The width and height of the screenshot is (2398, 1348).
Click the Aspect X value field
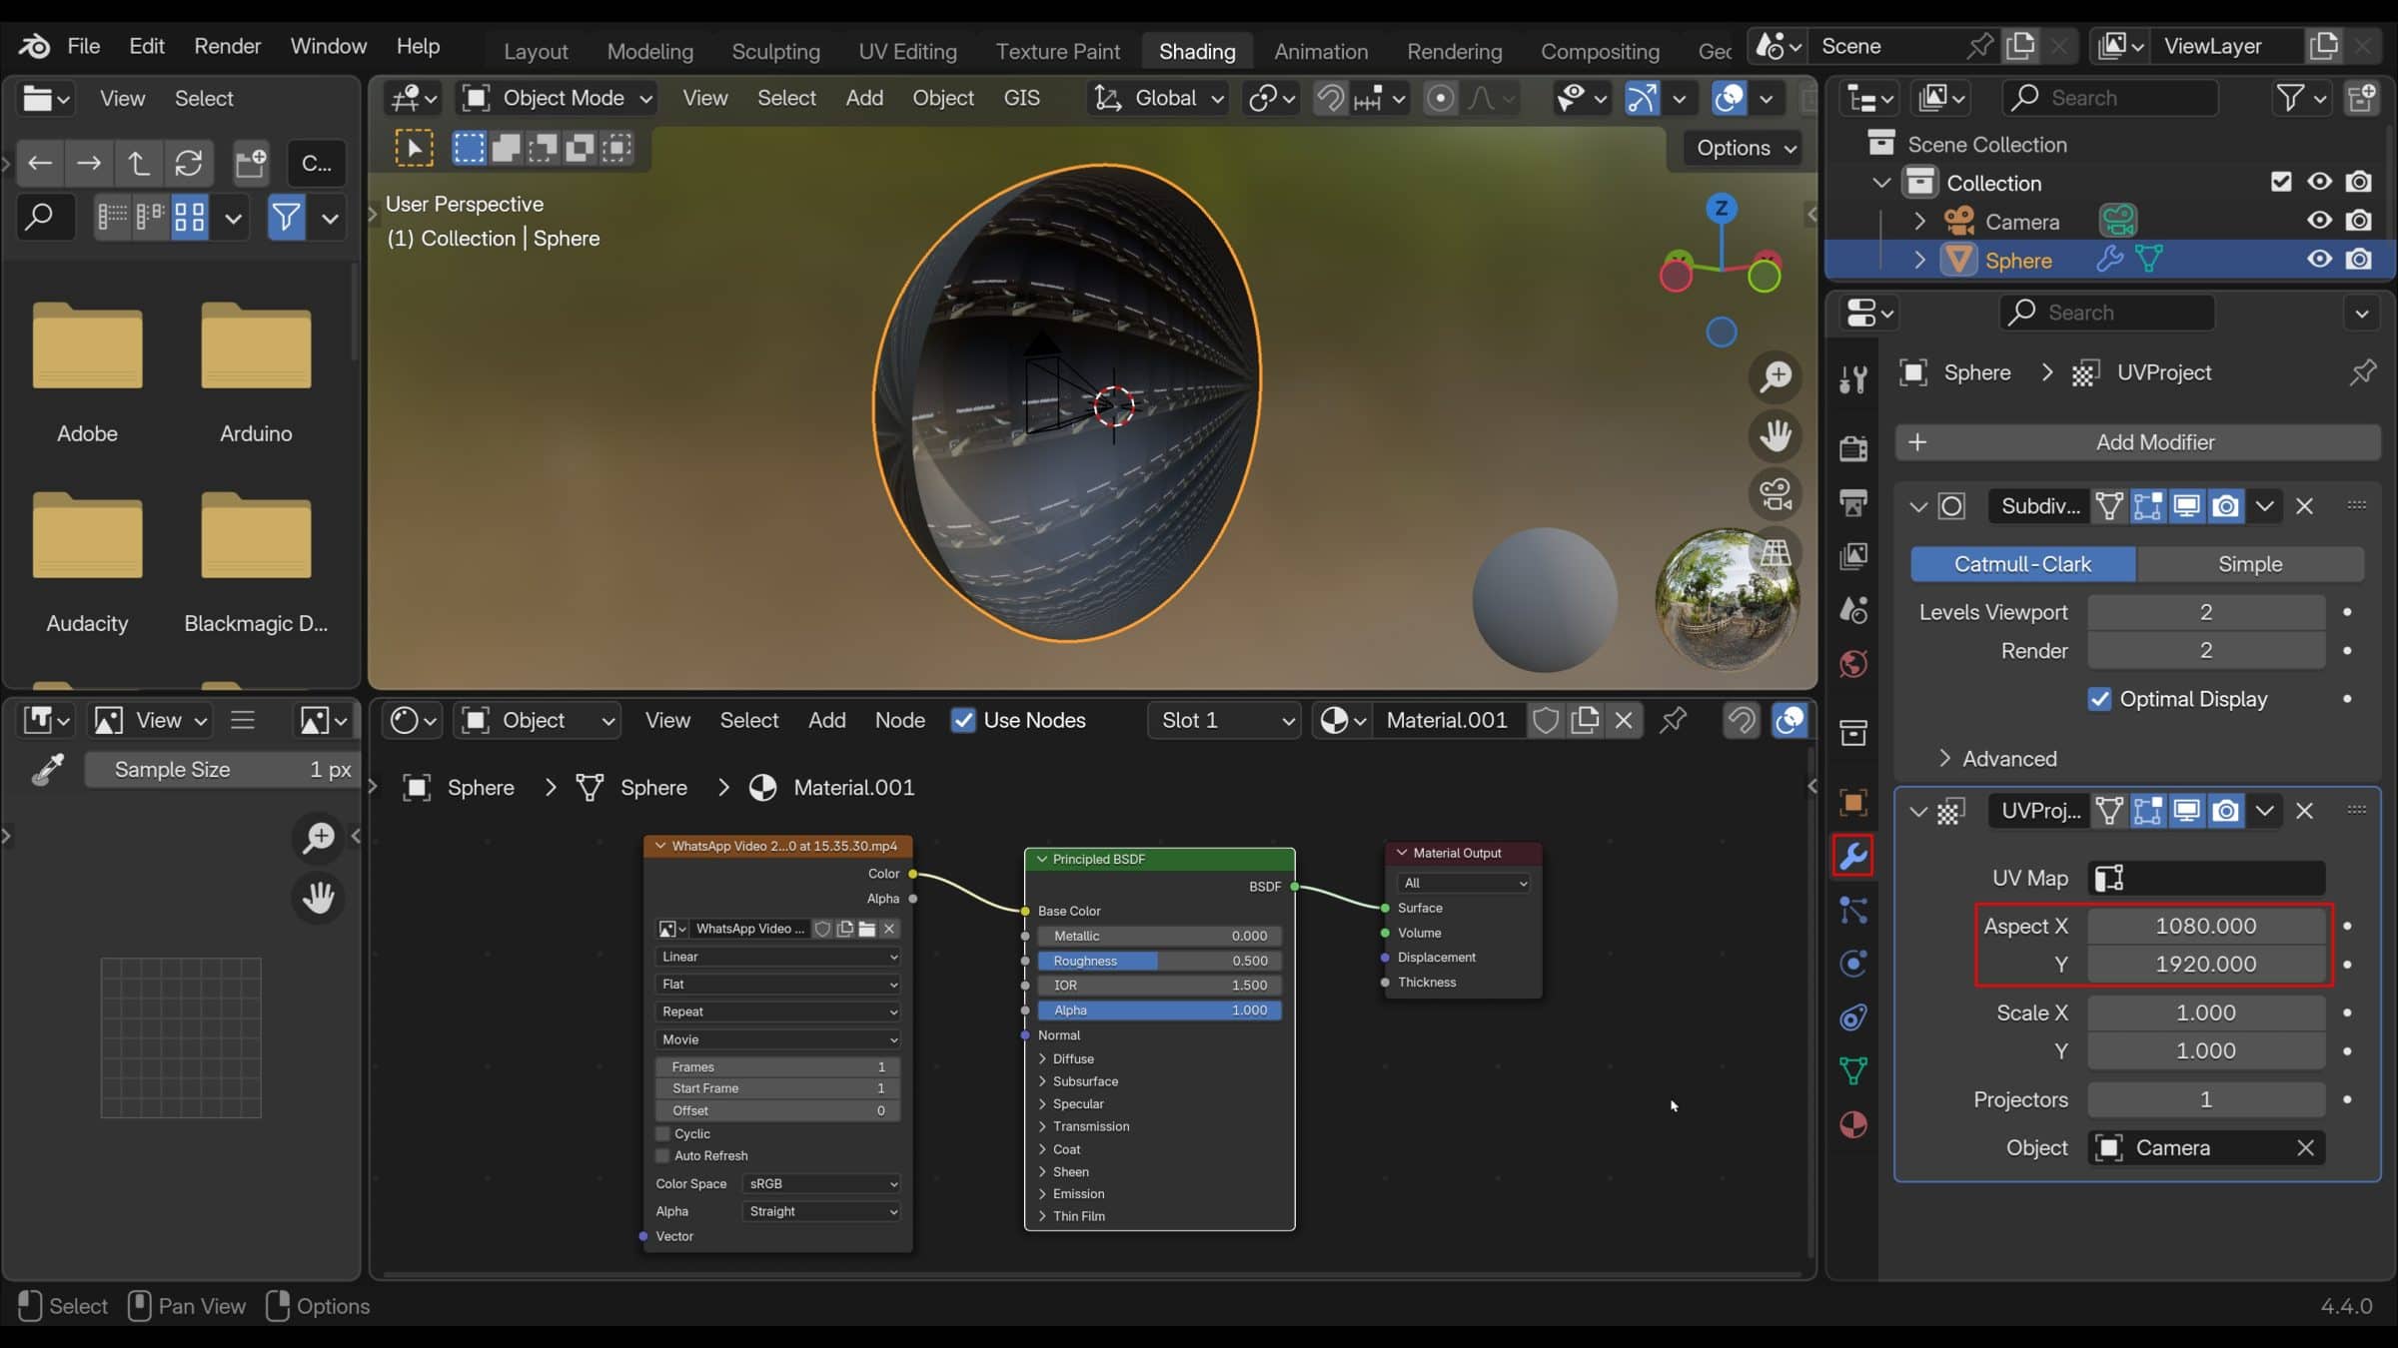pyautogui.click(x=2206, y=926)
